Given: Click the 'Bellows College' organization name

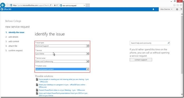Looking at the screenshot, I should tap(13, 21).
